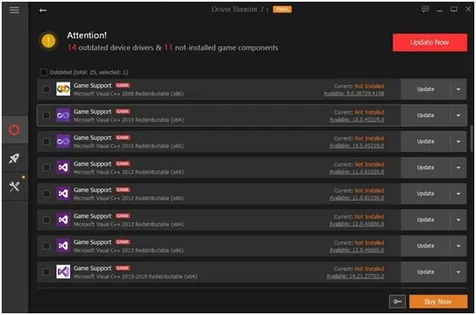Expand Update dropdown for 2015-2019 (x64)
This screenshot has height=315, width=476.
[458, 272]
